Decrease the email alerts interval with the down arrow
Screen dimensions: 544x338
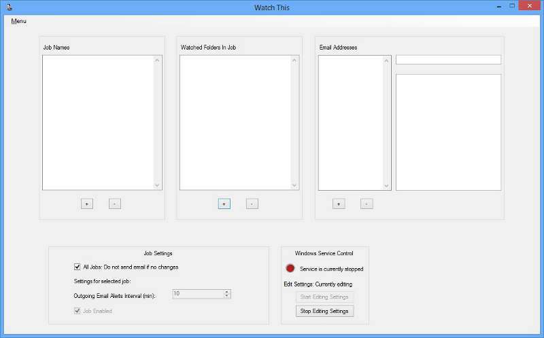227,296
